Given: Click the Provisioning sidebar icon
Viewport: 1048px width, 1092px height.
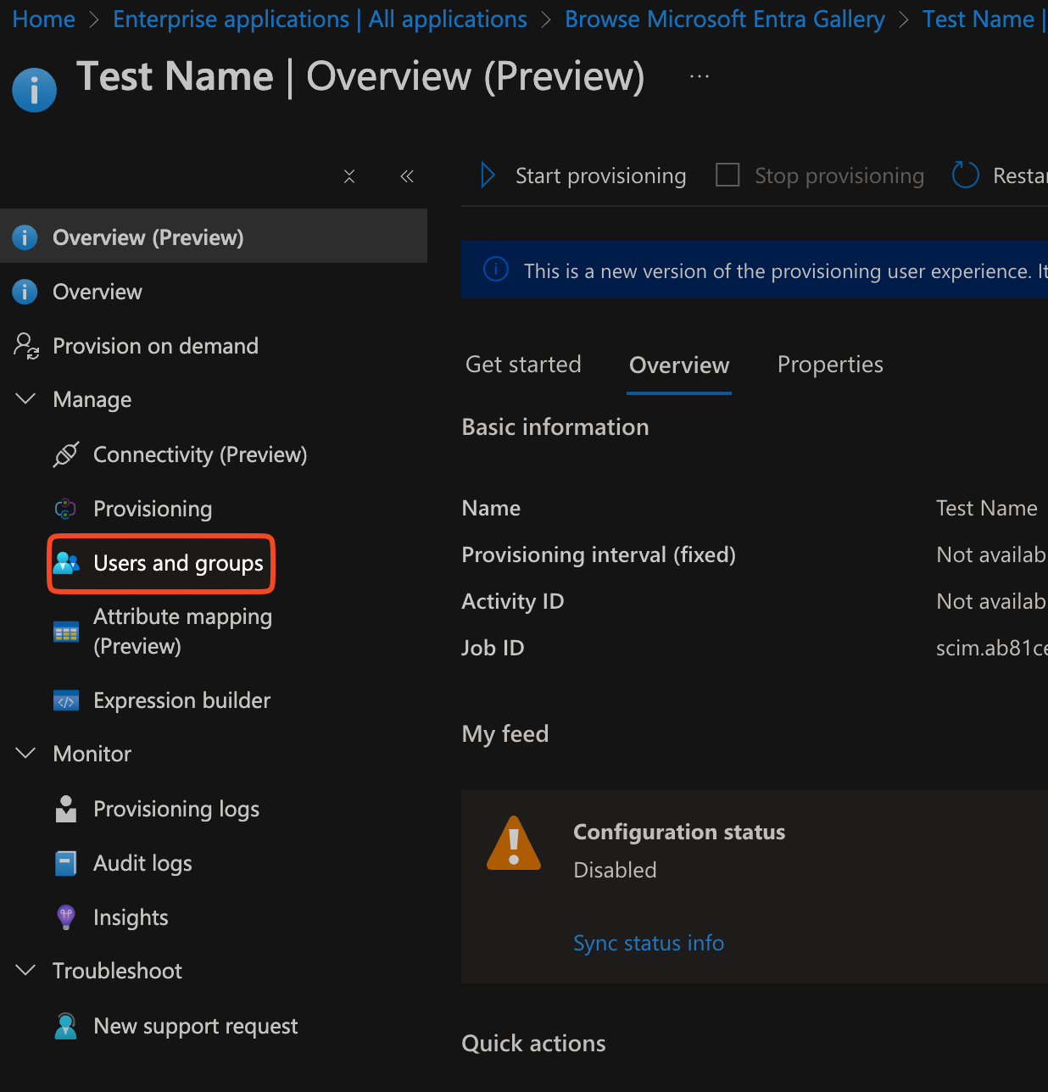Looking at the screenshot, I should pyautogui.click(x=66, y=509).
